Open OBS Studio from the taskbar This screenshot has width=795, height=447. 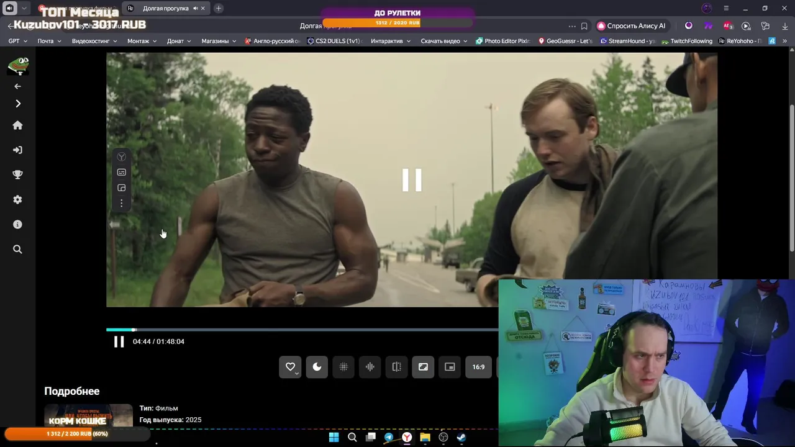pos(443,437)
